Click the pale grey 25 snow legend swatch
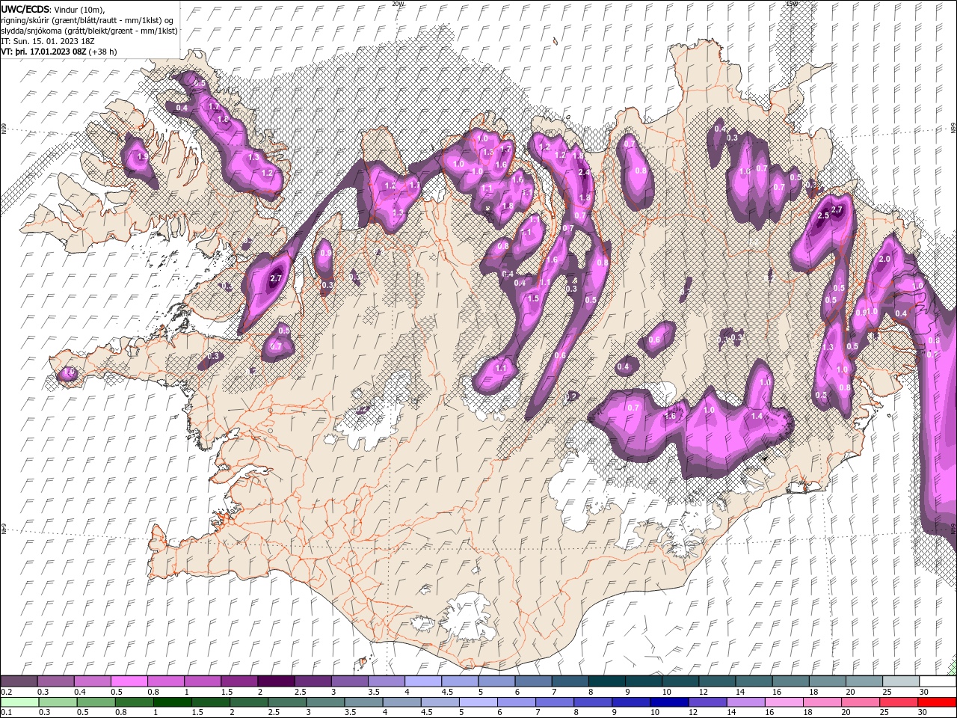This screenshot has width=957, height=718. click(900, 681)
